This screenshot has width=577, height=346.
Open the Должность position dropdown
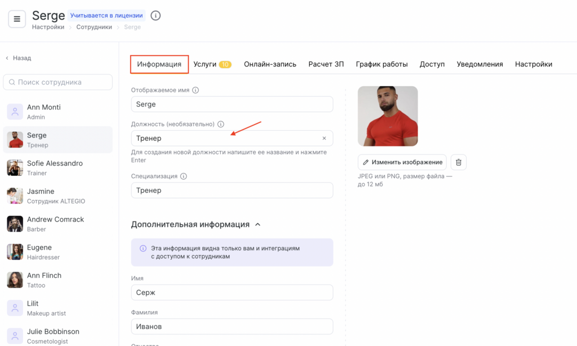[225, 138]
